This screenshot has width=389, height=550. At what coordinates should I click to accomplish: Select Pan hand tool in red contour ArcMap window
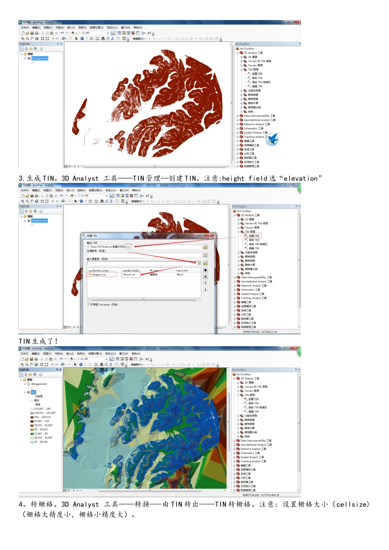32,38
